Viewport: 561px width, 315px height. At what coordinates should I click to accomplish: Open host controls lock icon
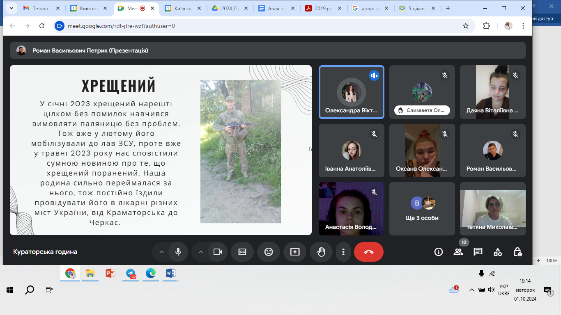[x=517, y=252]
